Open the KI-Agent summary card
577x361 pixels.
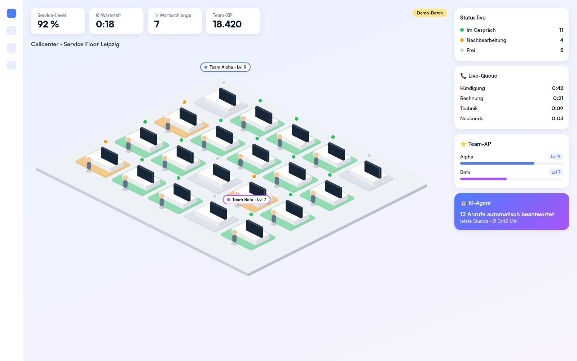click(x=512, y=212)
